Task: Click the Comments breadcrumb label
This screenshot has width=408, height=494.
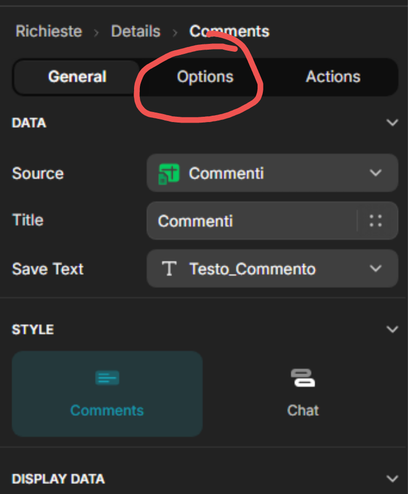Action: 229,32
